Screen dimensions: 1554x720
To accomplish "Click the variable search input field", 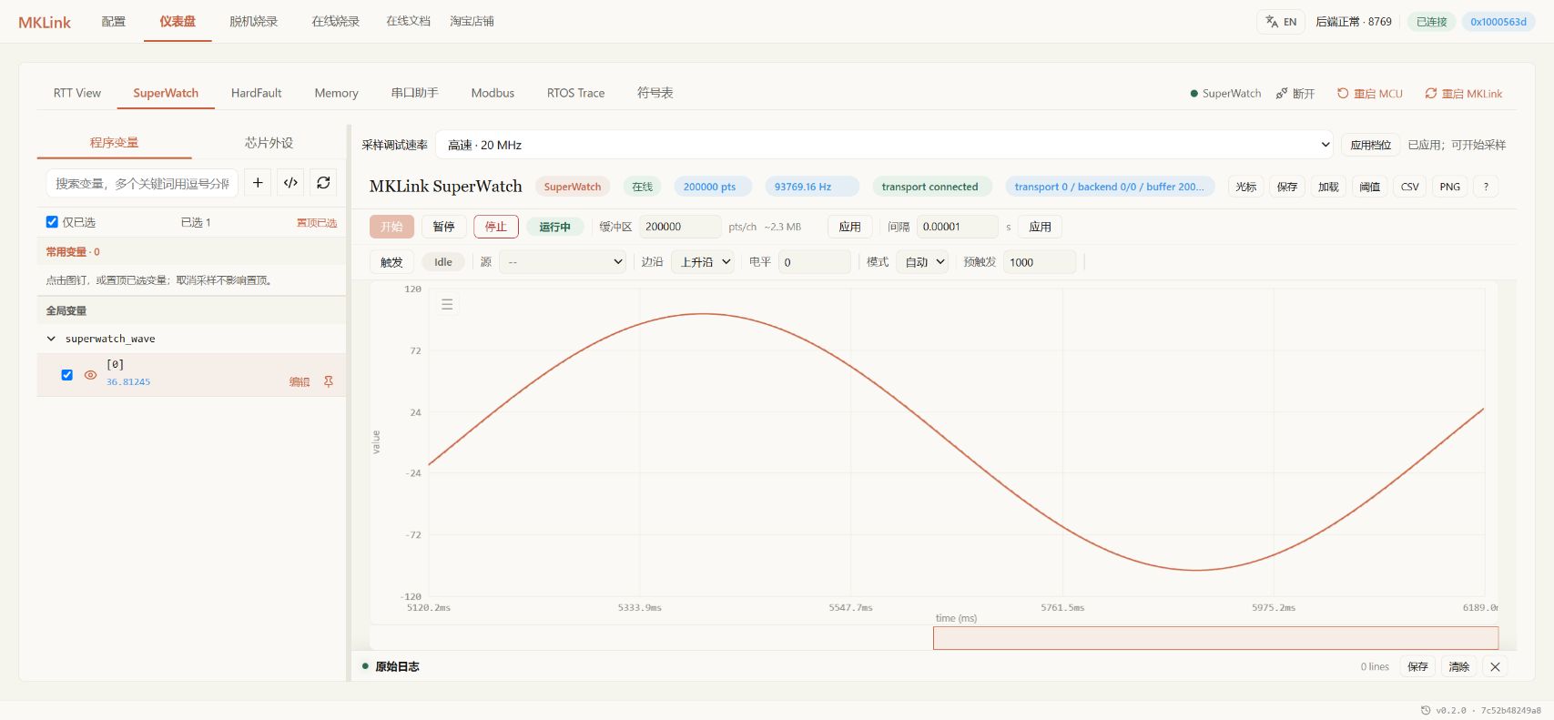I will (x=142, y=183).
